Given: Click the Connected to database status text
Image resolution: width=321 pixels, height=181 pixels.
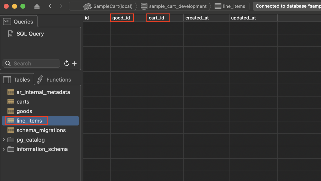Looking at the screenshot, I should point(288,6).
